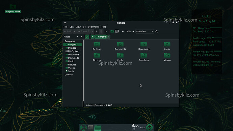The width and height of the screenshot is (233, 131).
Task: Open the Back history dropdown arrow
Action: (75, 31)
